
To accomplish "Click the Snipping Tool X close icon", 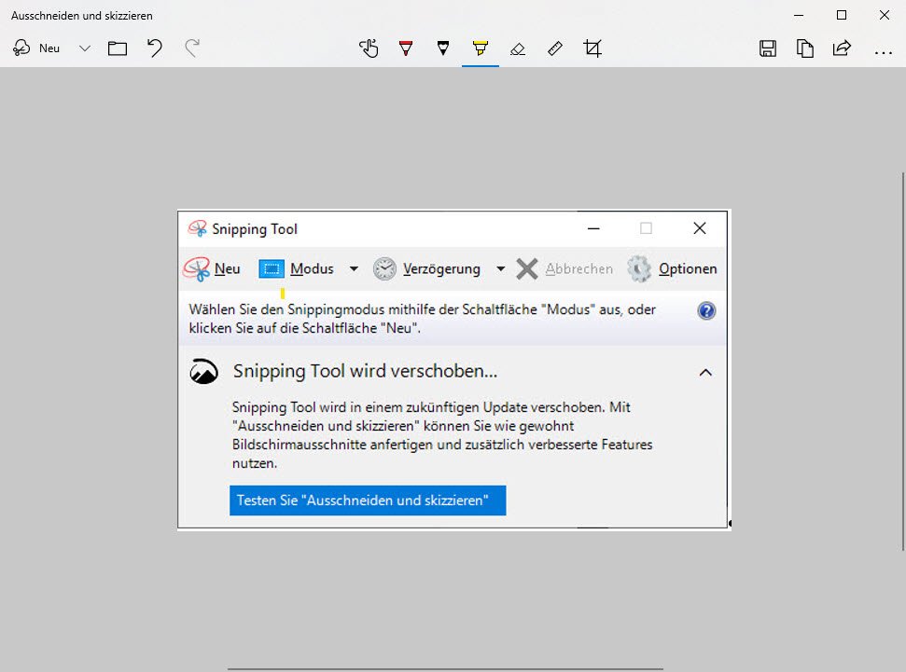I will (x=699, y=228).
